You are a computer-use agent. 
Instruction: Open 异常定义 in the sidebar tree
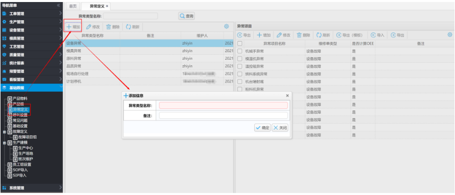[x=20, y=109]
